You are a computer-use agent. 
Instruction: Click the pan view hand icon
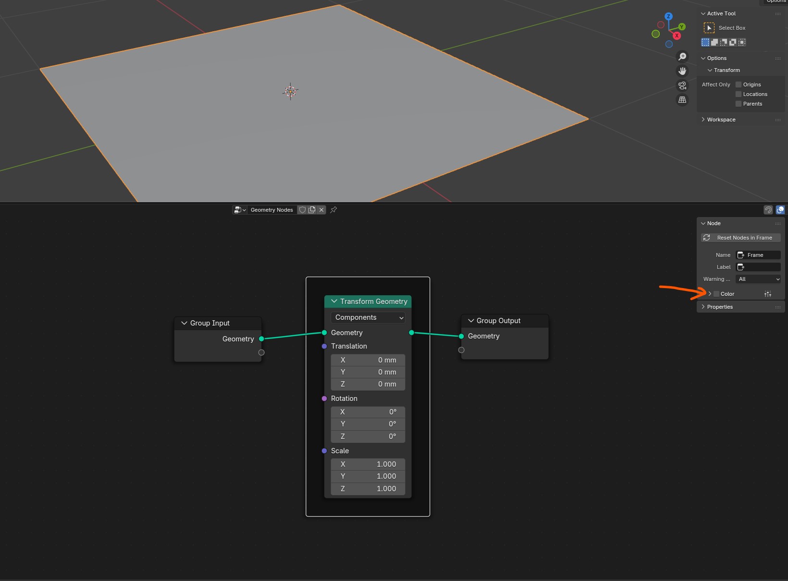pyautogui.click(x=682, y=71)
